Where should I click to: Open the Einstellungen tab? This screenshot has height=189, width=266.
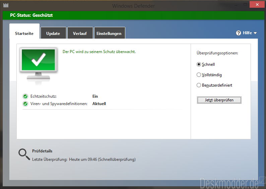click(x=109, y=33)
